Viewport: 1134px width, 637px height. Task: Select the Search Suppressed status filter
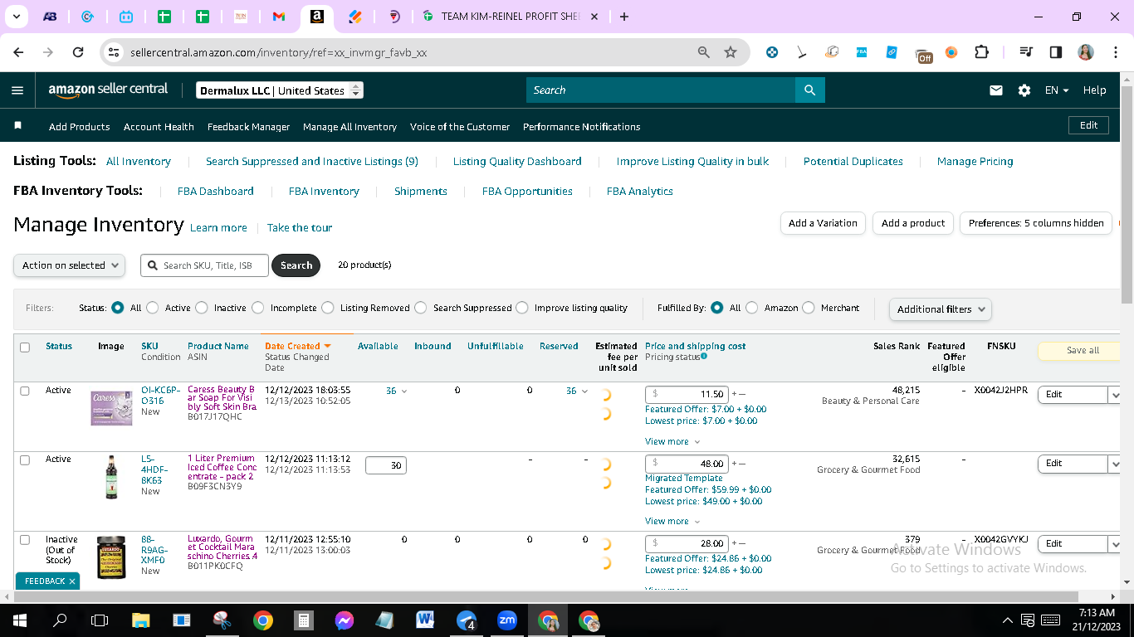coord(421,308)
